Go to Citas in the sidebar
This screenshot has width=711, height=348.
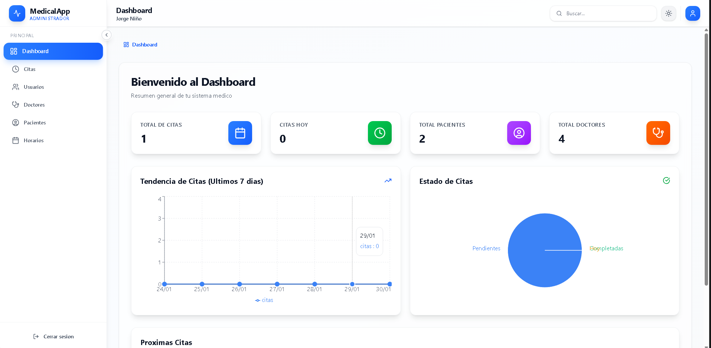tap(53, 69)
